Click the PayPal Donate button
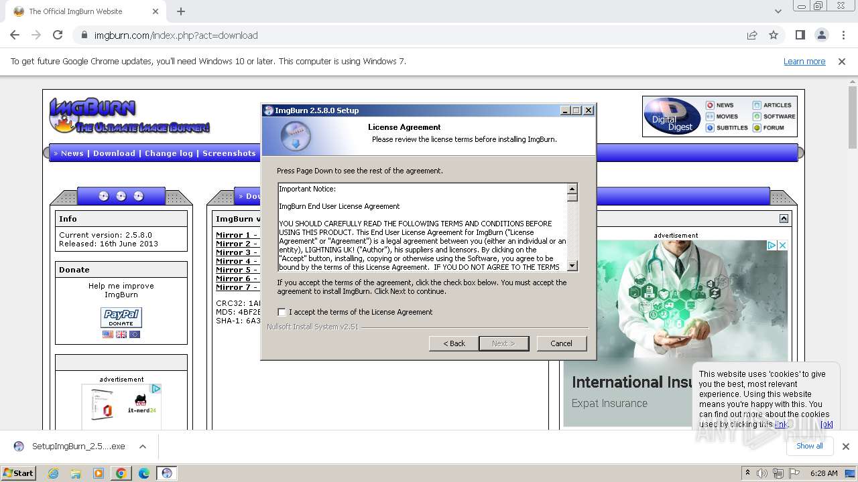This screenshot has width=858, height=482. (x=121, y=317)
